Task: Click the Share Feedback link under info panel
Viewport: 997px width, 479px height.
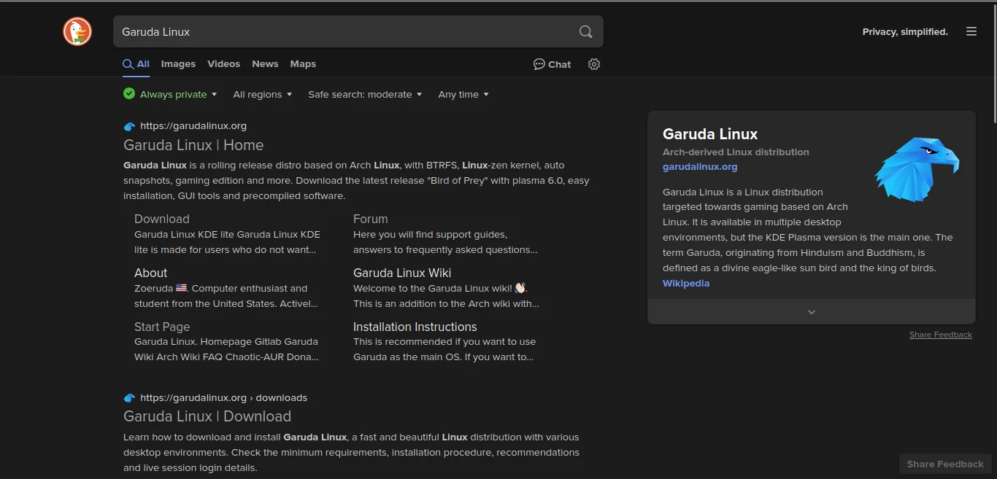Action: [x=941, y=335]
